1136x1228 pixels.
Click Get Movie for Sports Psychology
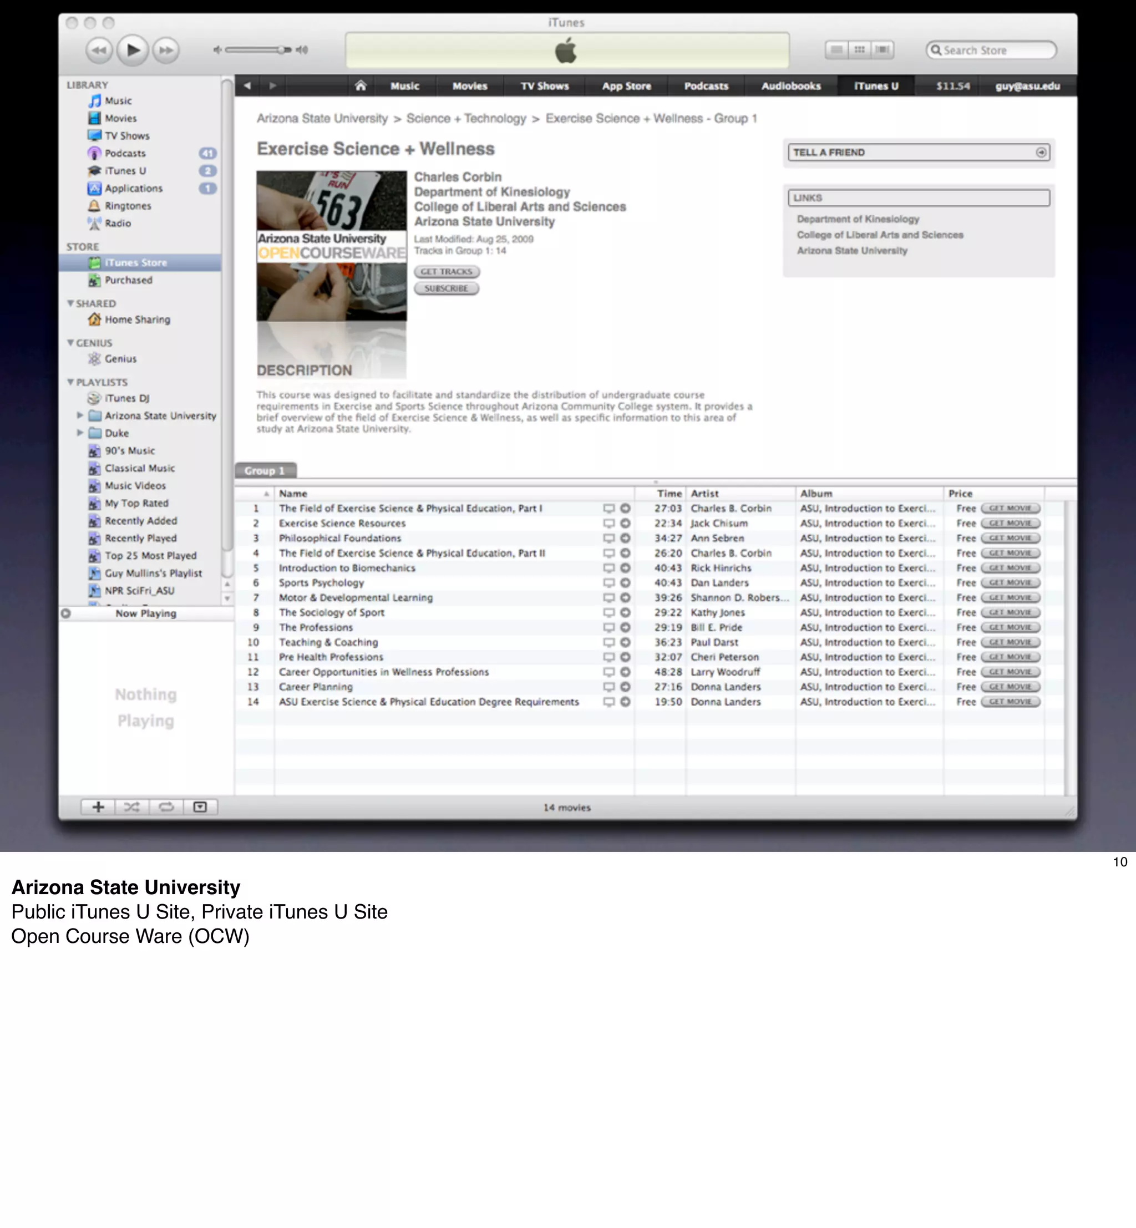(1010, 582)
